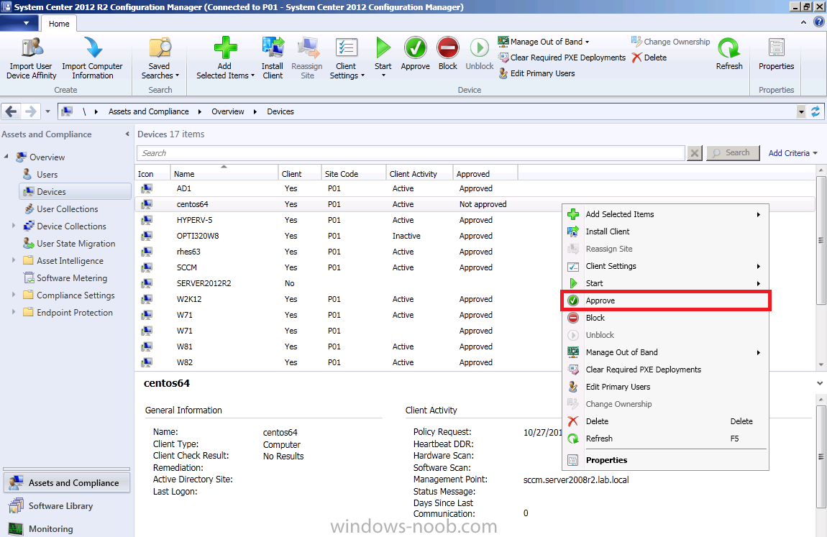This screenshot has width=827, height=537.
Task: Clear search with the X button
Action: click(695, 153)
